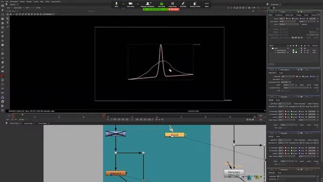Select the Median1 node
The height and width of the screenshot is (182, 323).
[x=116, y=173]
